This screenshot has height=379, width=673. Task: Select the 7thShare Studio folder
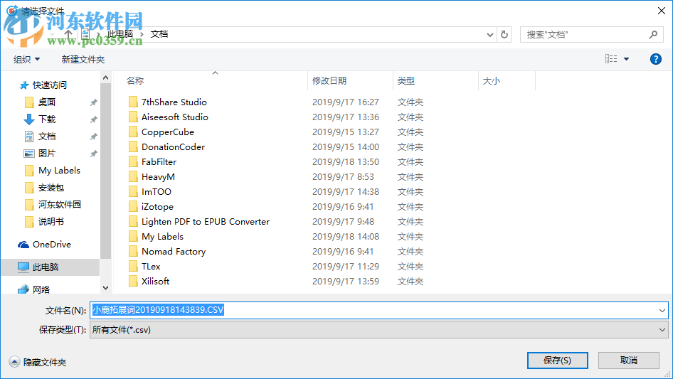coord(174,102)
